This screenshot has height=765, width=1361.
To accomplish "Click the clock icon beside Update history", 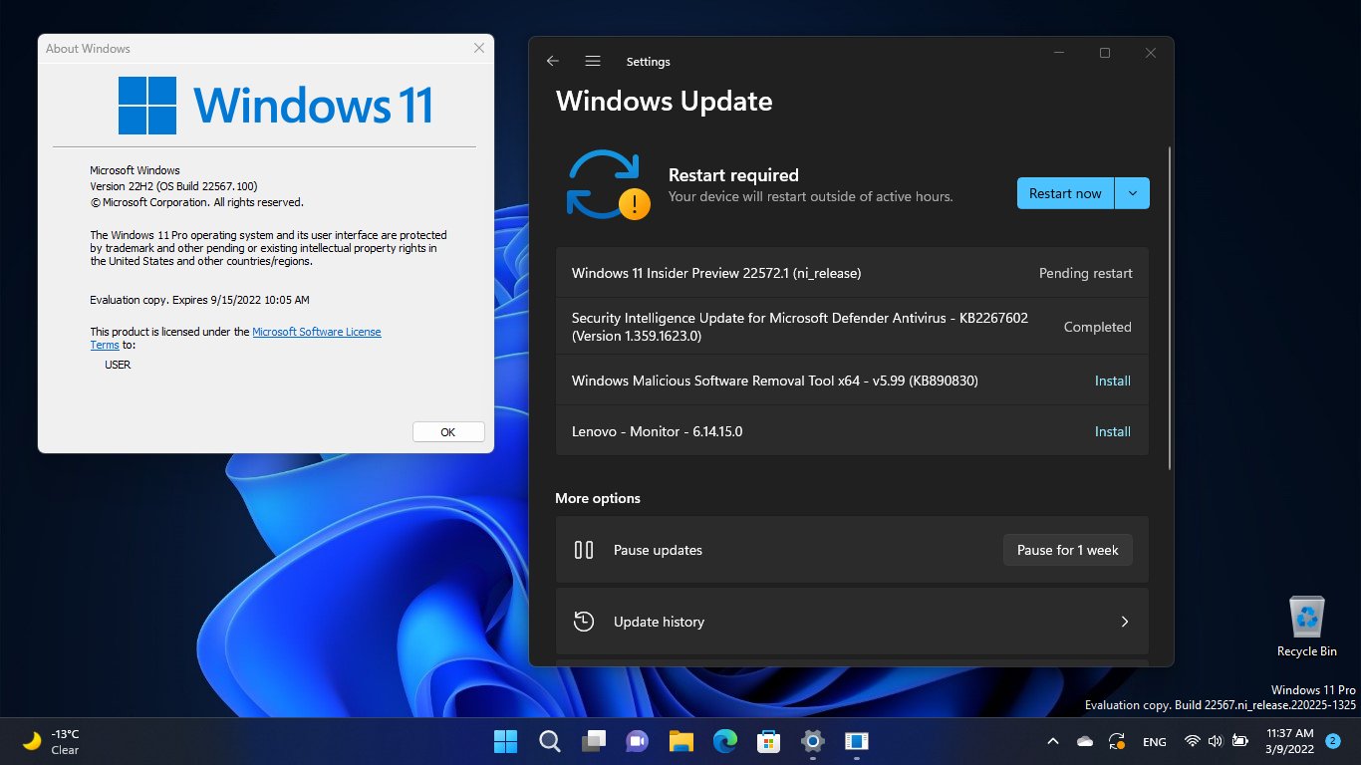I will [584, 622].
